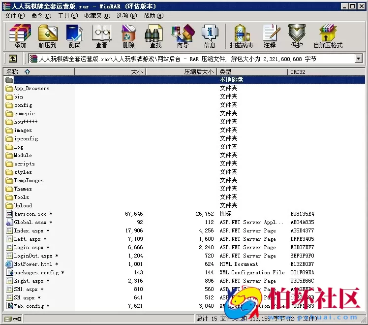Click the packages.config file icon
Screen dimensions: 368x325
click(x=10, y=272)
